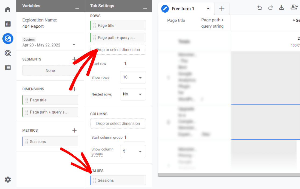Click the Start row input field
The image size is (300, 189).
pyautogui.click(x=134, y=64)
